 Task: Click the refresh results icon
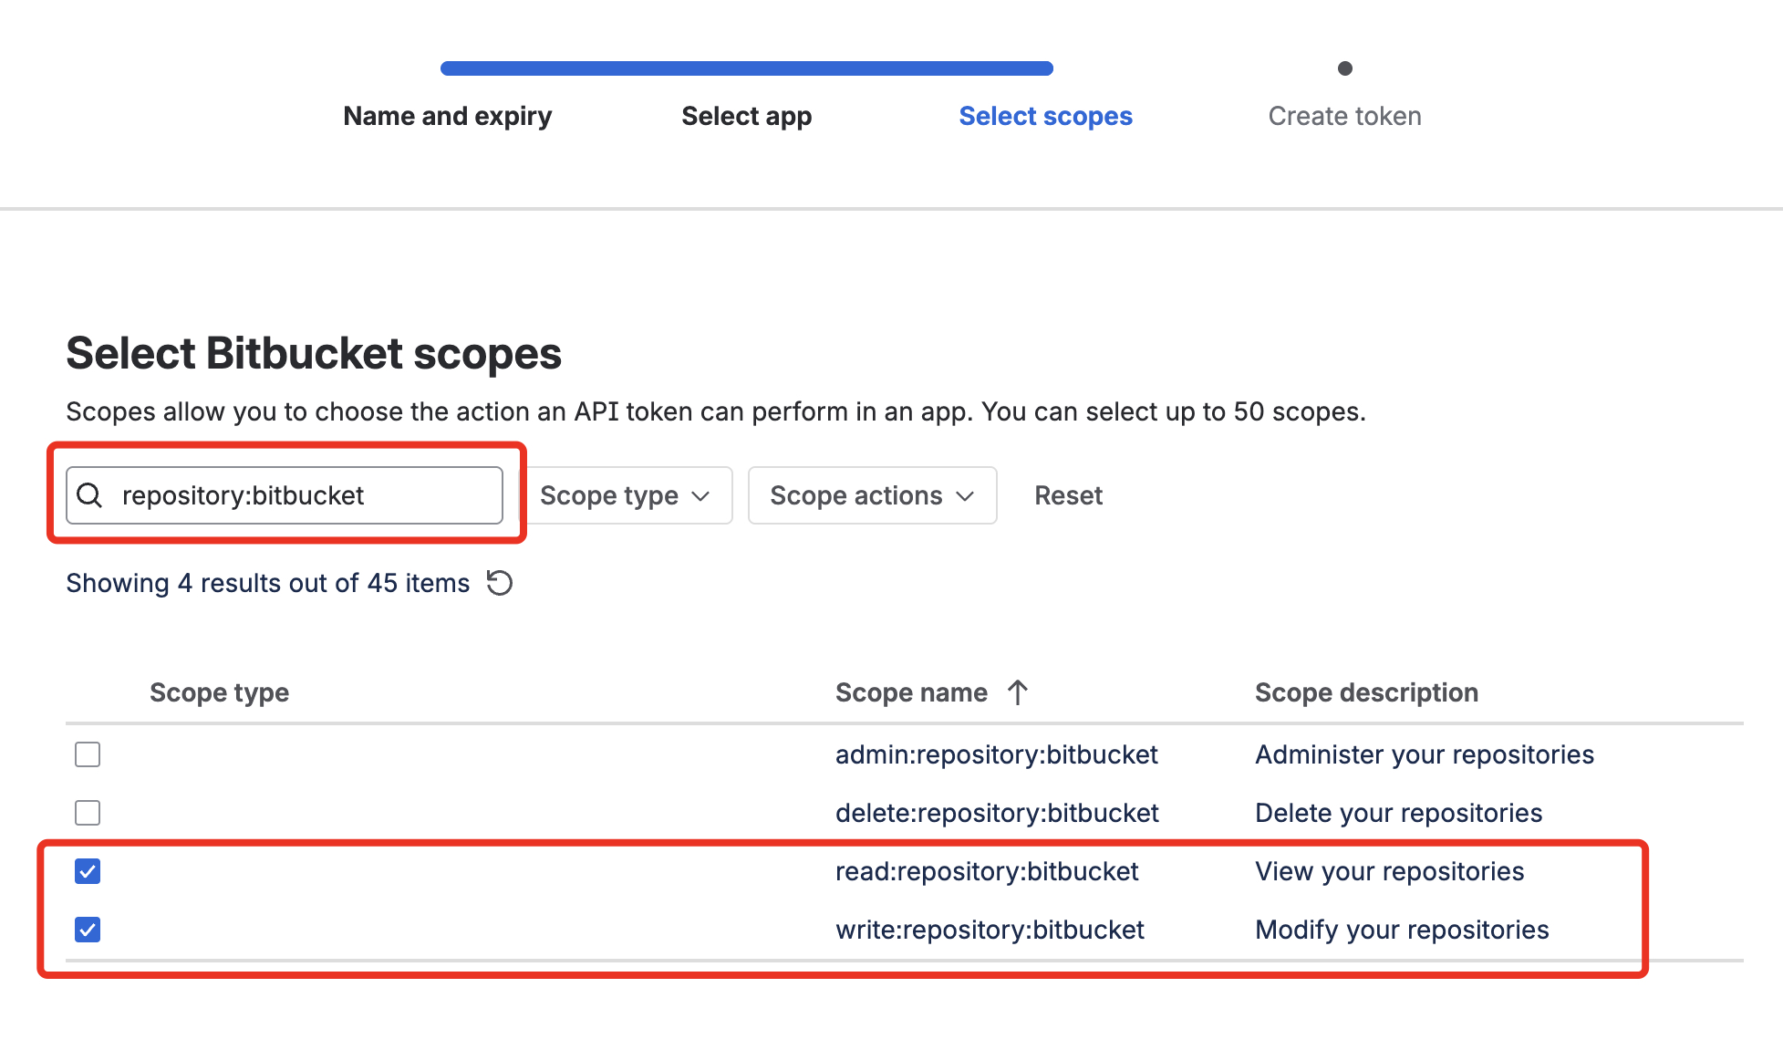pyautogui.click(x=500, y=582)
